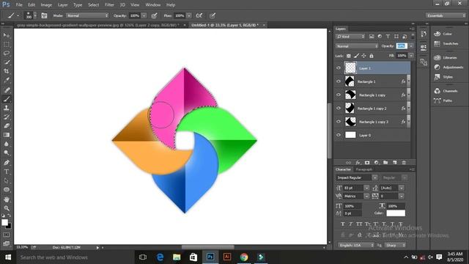This screenshot has width=469, height=264.
Task: Hide Rectangle 1 copy layer visibility
Action: pos(339,95)
